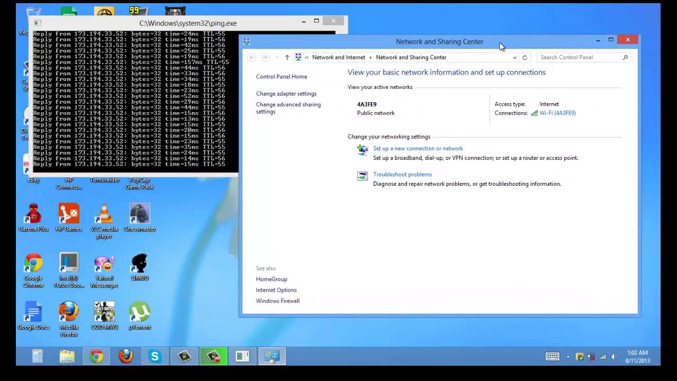This screenshot has height=381, width=677.
Task: Open the touch keyboard from the taskbar
Action: [552, 357]
